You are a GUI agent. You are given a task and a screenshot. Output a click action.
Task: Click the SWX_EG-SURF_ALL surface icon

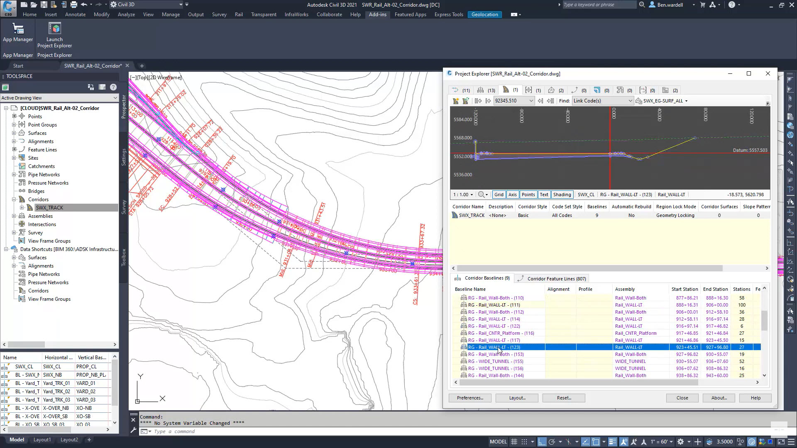tap(638, 100)
